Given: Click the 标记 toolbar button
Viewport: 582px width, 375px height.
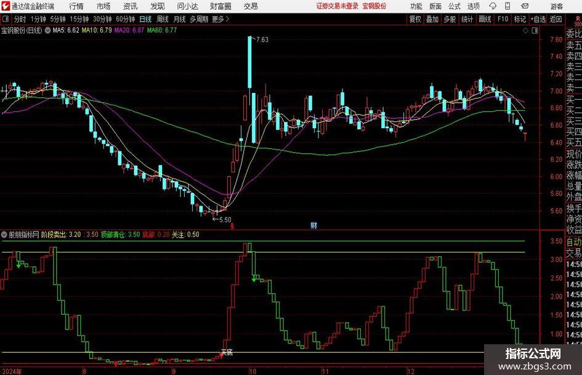Looking at the screenshot, I should [520, 19].
